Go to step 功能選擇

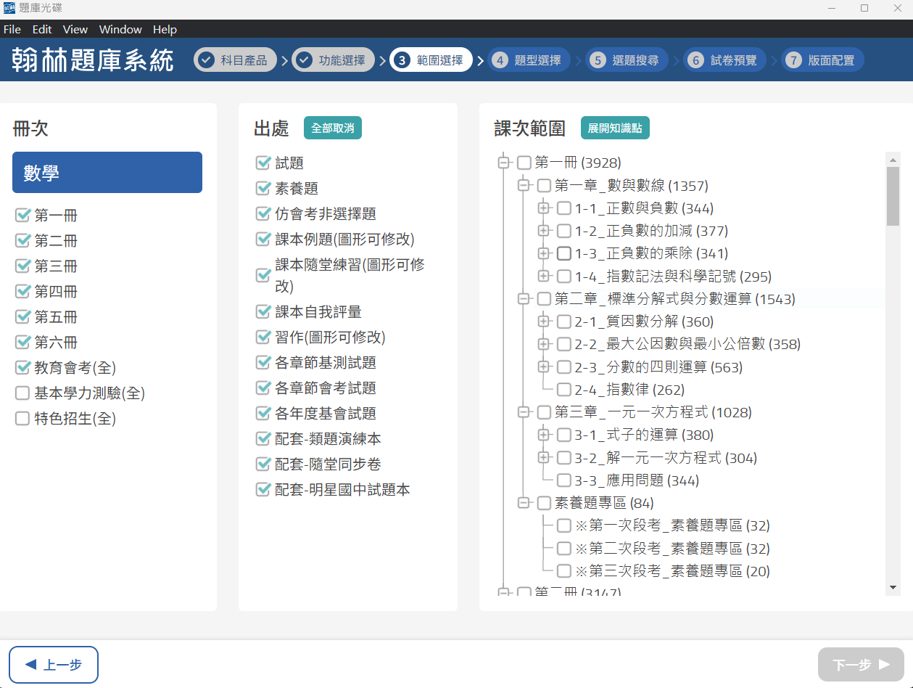point(333,60)
